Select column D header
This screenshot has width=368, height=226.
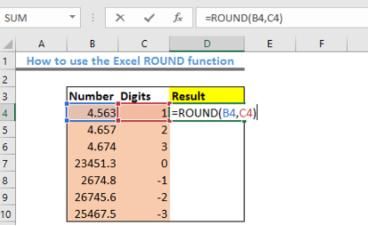click(207, 44)
